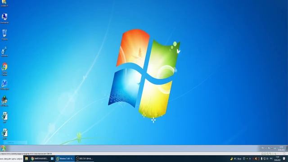Select the game characters desktop shortcut
Screen dimensions: 288x162
tap(4, 101)
